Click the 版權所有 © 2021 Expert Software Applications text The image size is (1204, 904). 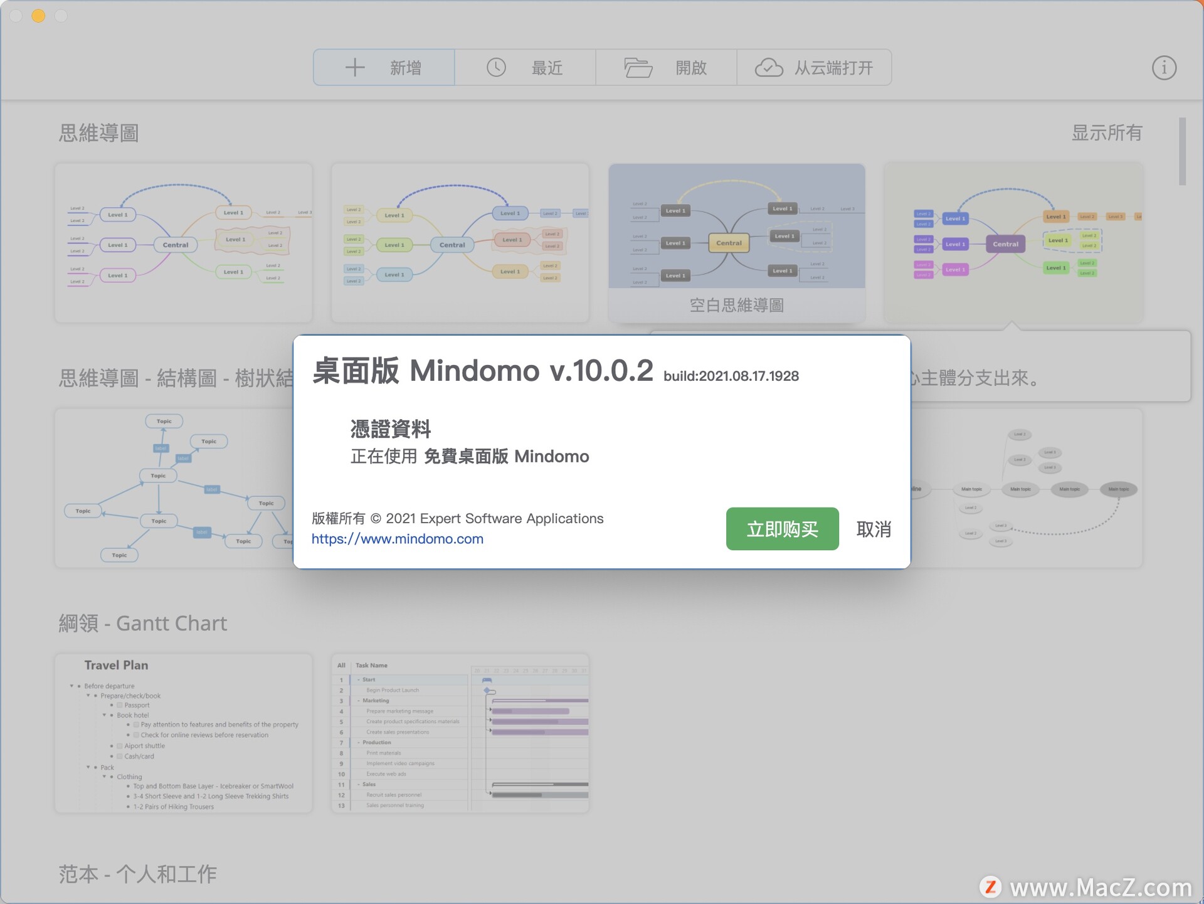click(457, 518)
